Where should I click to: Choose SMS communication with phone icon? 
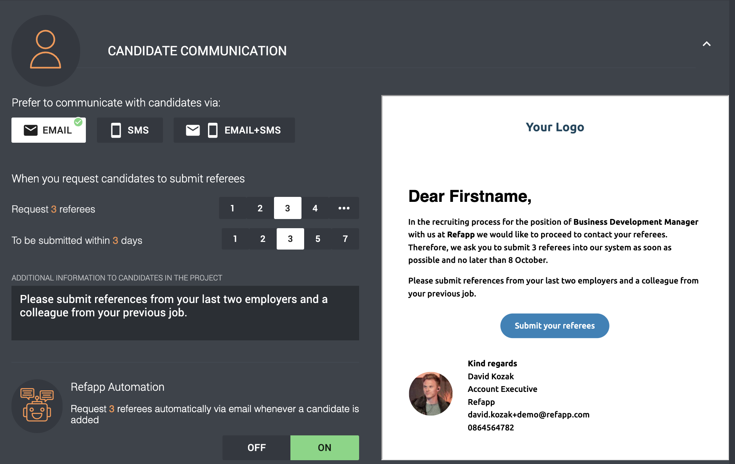130,130
